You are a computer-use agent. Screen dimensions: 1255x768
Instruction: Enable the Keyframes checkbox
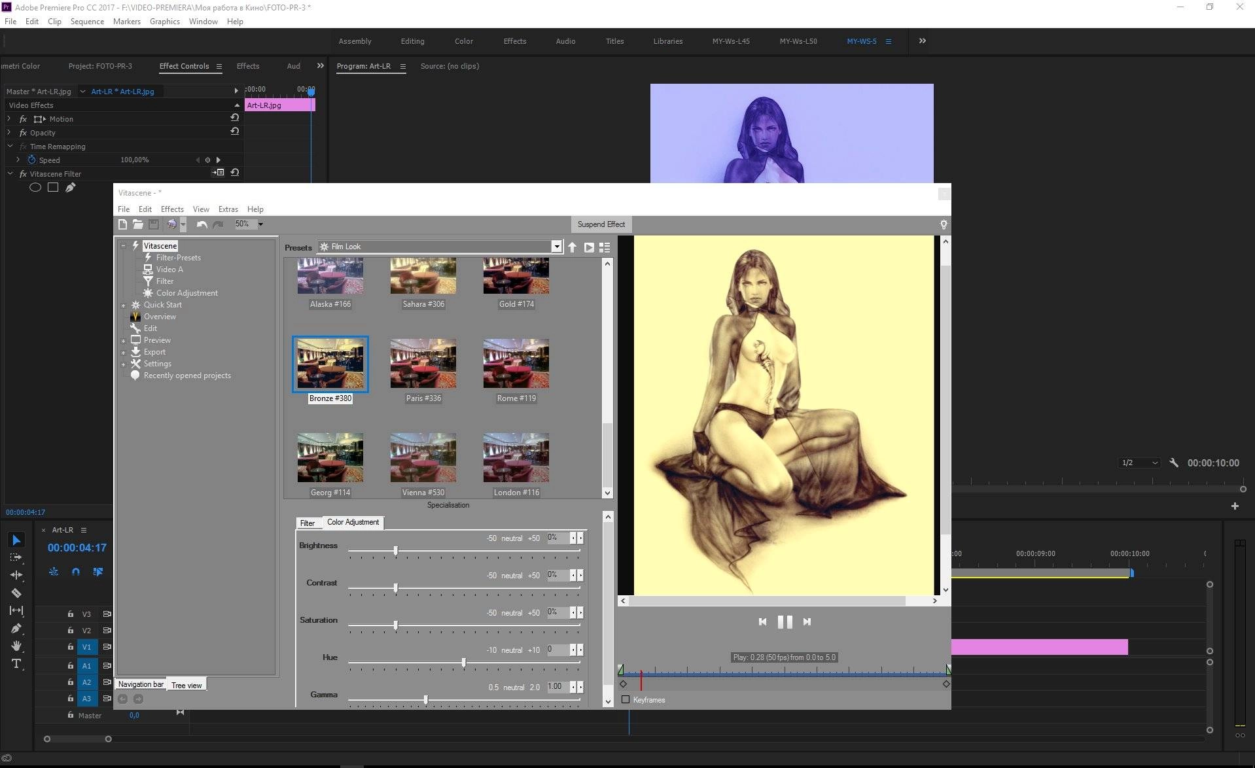coord(626,699)
